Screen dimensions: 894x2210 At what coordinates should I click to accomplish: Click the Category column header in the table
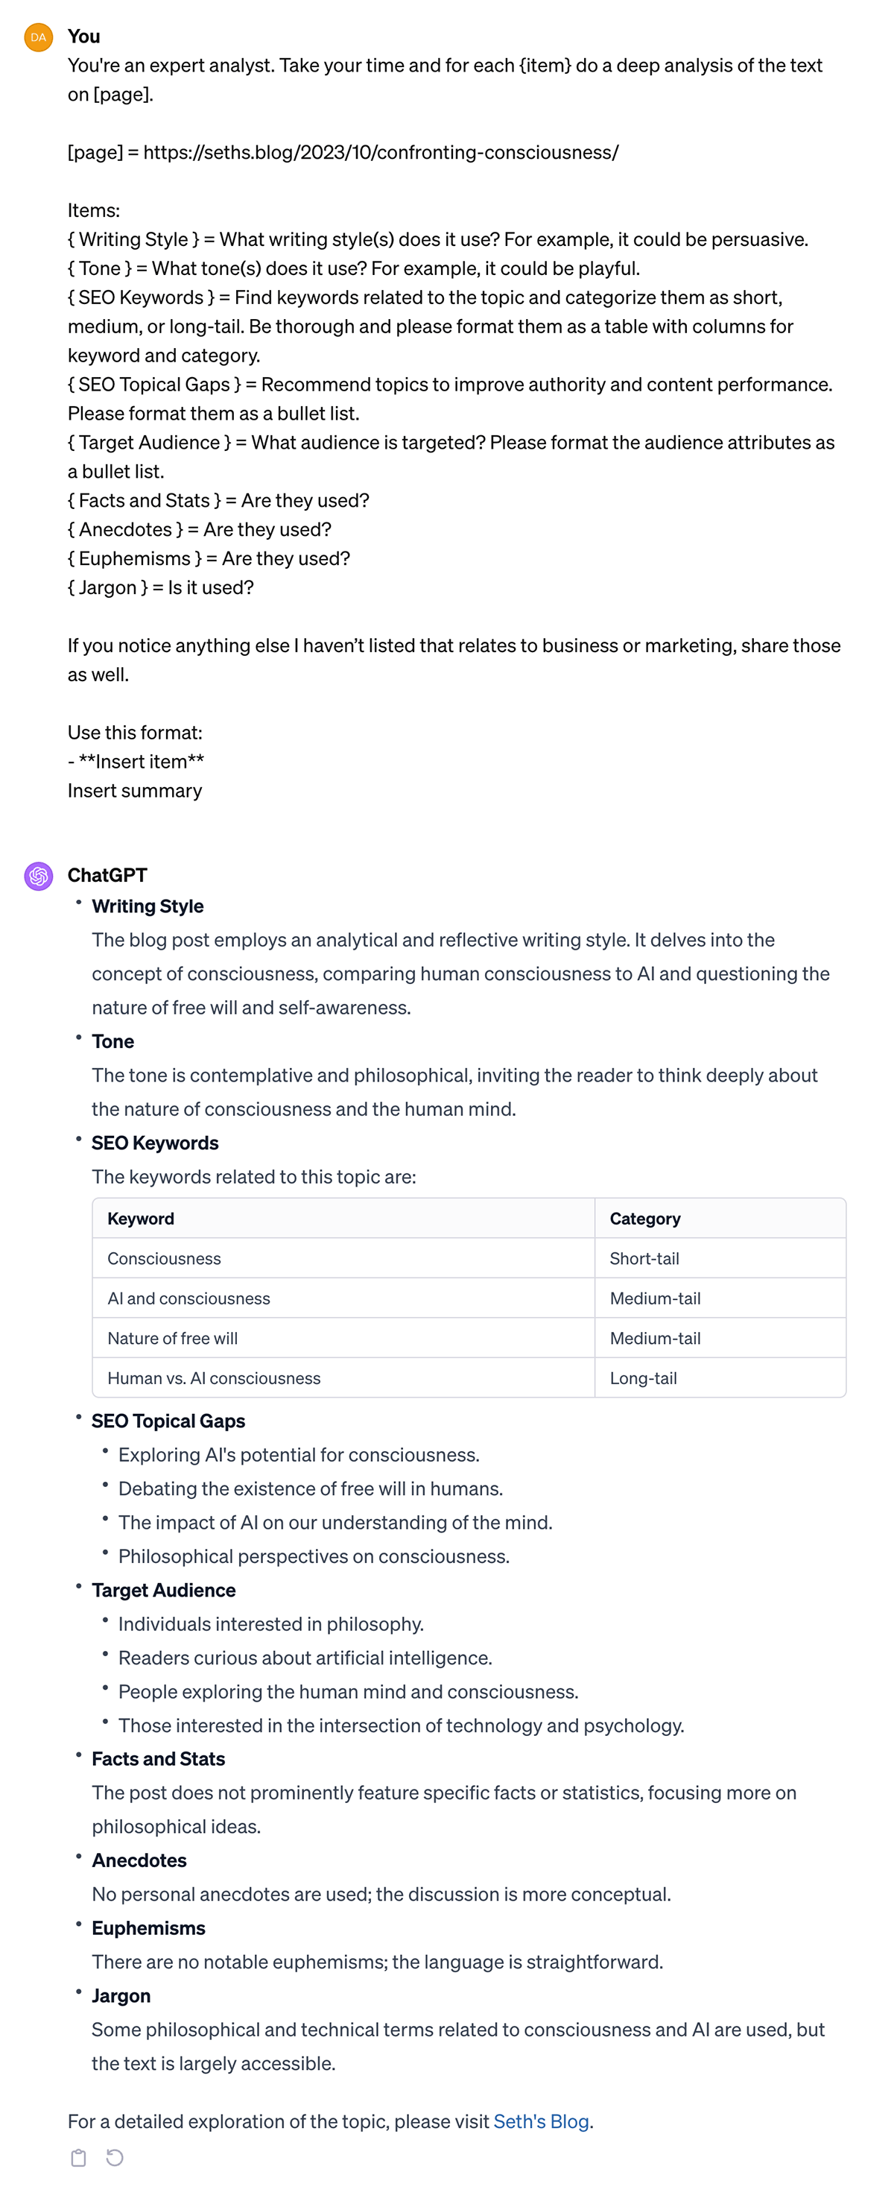[644, 1219]
